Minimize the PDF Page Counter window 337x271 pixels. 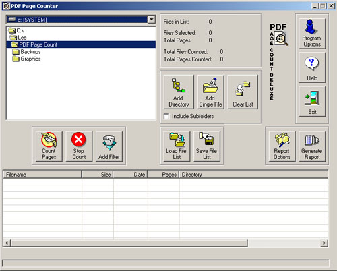click(x=315, y=6)
